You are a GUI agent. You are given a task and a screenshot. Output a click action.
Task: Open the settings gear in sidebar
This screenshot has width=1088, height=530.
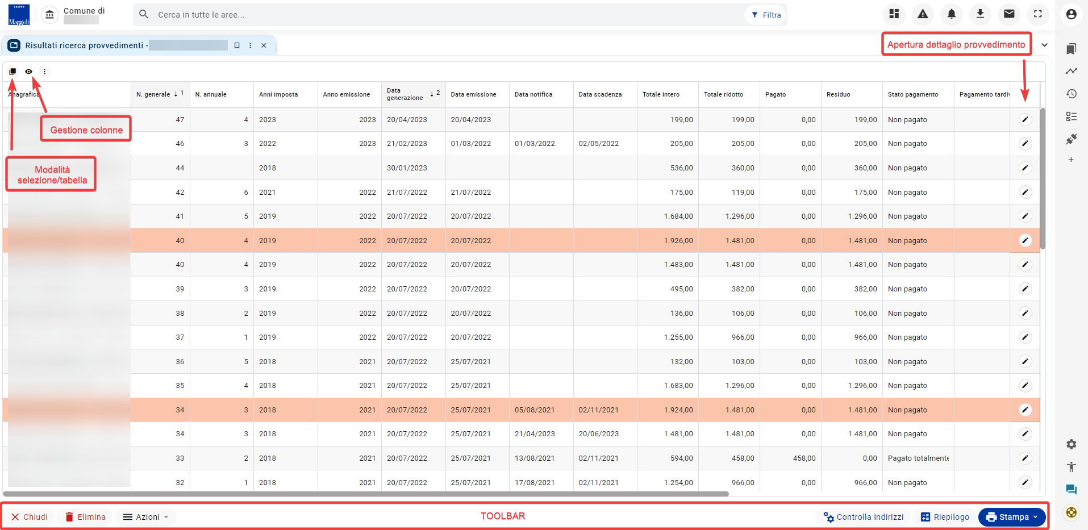(1072, 444)
